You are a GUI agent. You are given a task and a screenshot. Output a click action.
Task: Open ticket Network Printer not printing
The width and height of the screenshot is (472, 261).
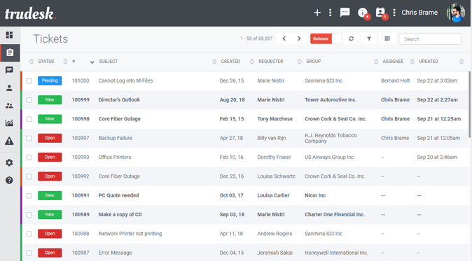(130, 234)
